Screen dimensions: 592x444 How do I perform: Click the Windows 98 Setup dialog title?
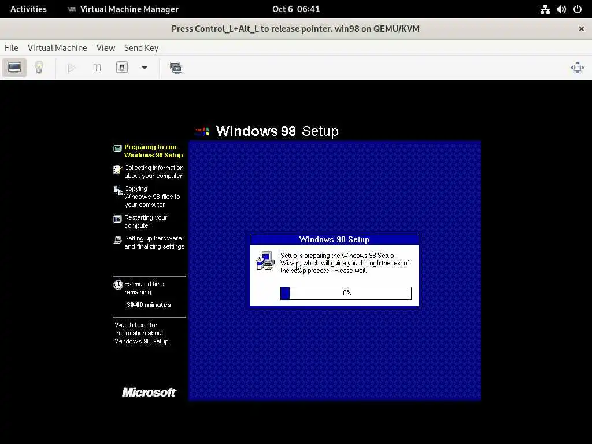tap(334, 240)
